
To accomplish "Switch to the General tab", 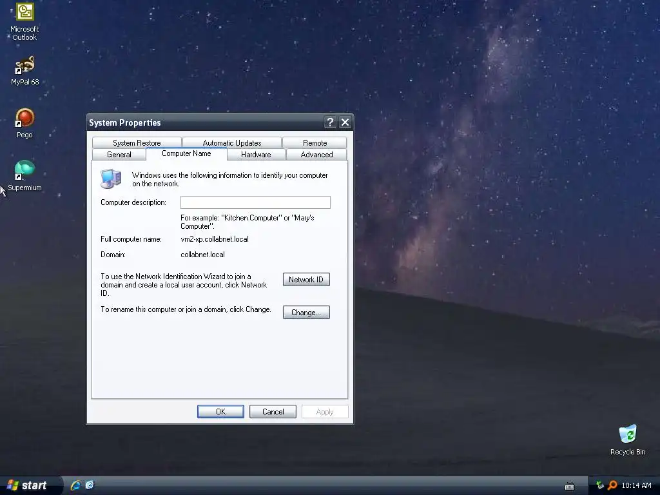I will click(119, 155).
